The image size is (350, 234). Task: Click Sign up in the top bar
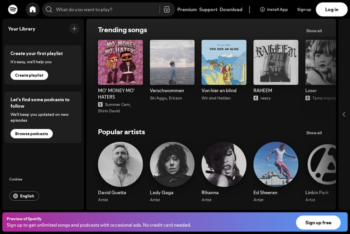click(304, 9)
